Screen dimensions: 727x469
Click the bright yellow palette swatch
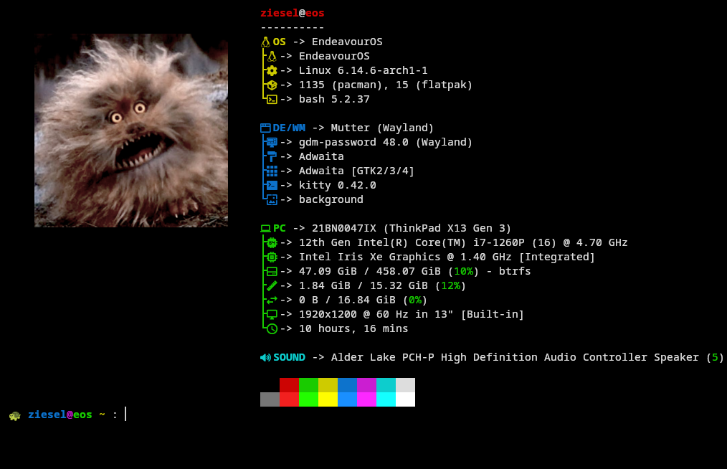[328, 399]
